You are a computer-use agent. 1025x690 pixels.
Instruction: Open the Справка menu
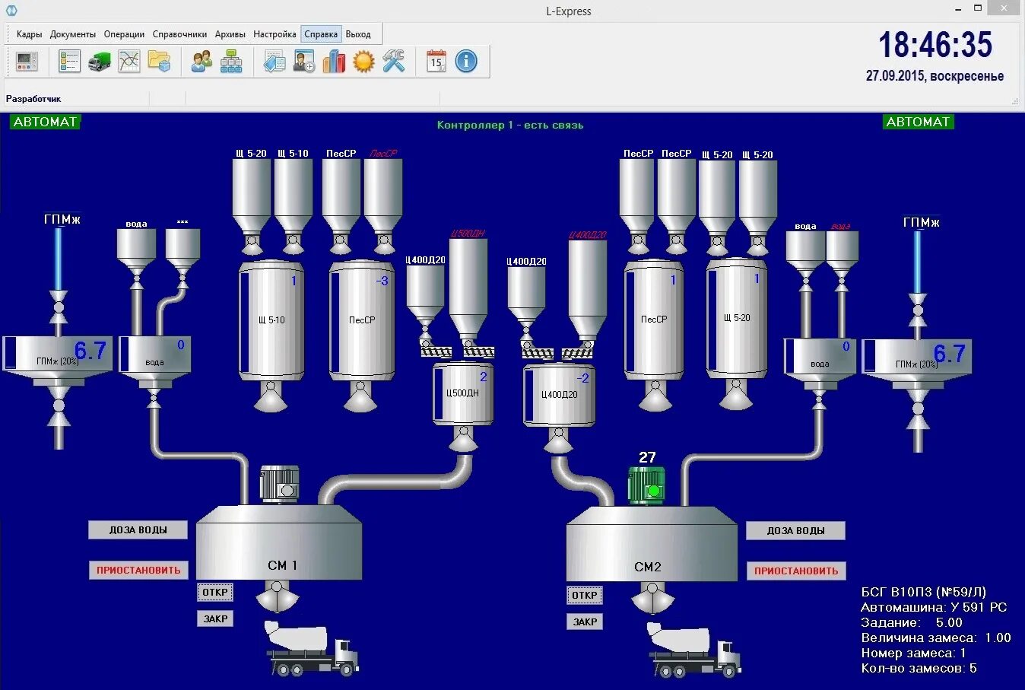[321, 34]
